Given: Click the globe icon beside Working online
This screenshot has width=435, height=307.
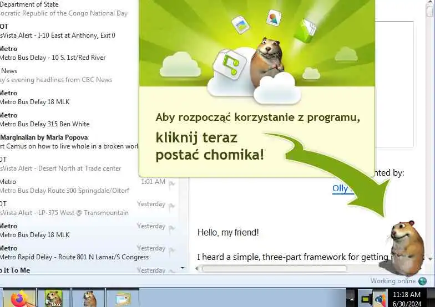Looking at the screenshot, I should [422, 281].
